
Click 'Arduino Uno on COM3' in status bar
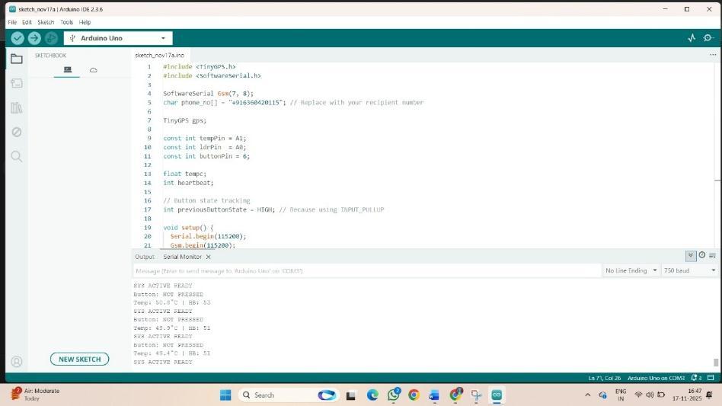pos(656,378)
